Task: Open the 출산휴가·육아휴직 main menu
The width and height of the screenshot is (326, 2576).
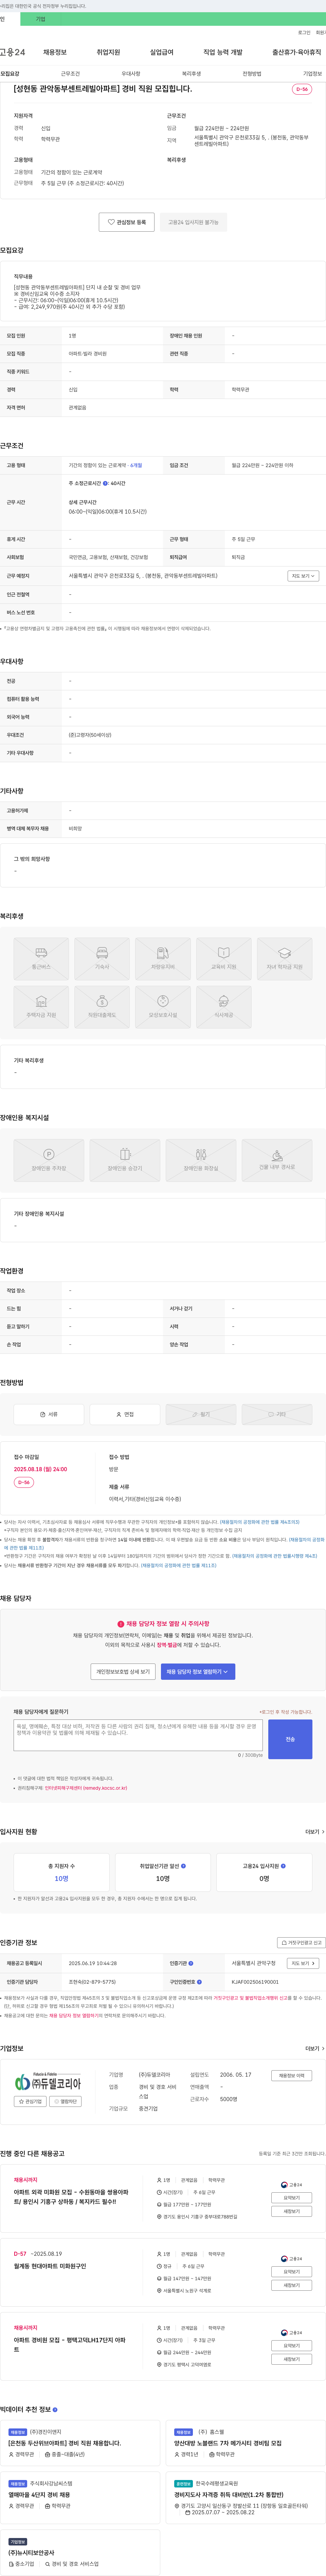Action: click(x=297, y=52)
